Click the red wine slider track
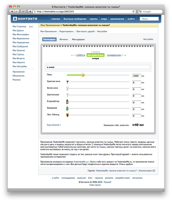This screenshot has width=172, height=202. [x=99, y=82]
